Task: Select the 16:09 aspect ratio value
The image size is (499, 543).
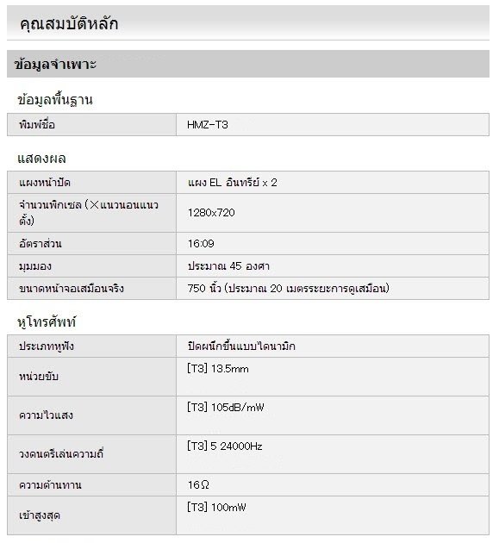Action: coord(201,243)
